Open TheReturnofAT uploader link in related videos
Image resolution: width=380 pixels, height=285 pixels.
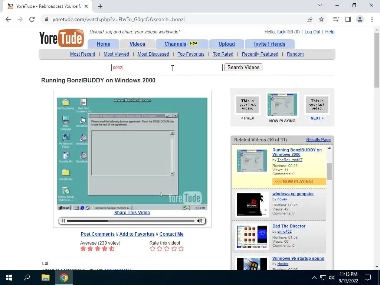tap(290, 160)
